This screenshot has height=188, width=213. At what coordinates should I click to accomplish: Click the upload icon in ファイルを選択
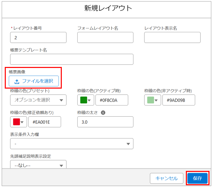pos(17,81)
